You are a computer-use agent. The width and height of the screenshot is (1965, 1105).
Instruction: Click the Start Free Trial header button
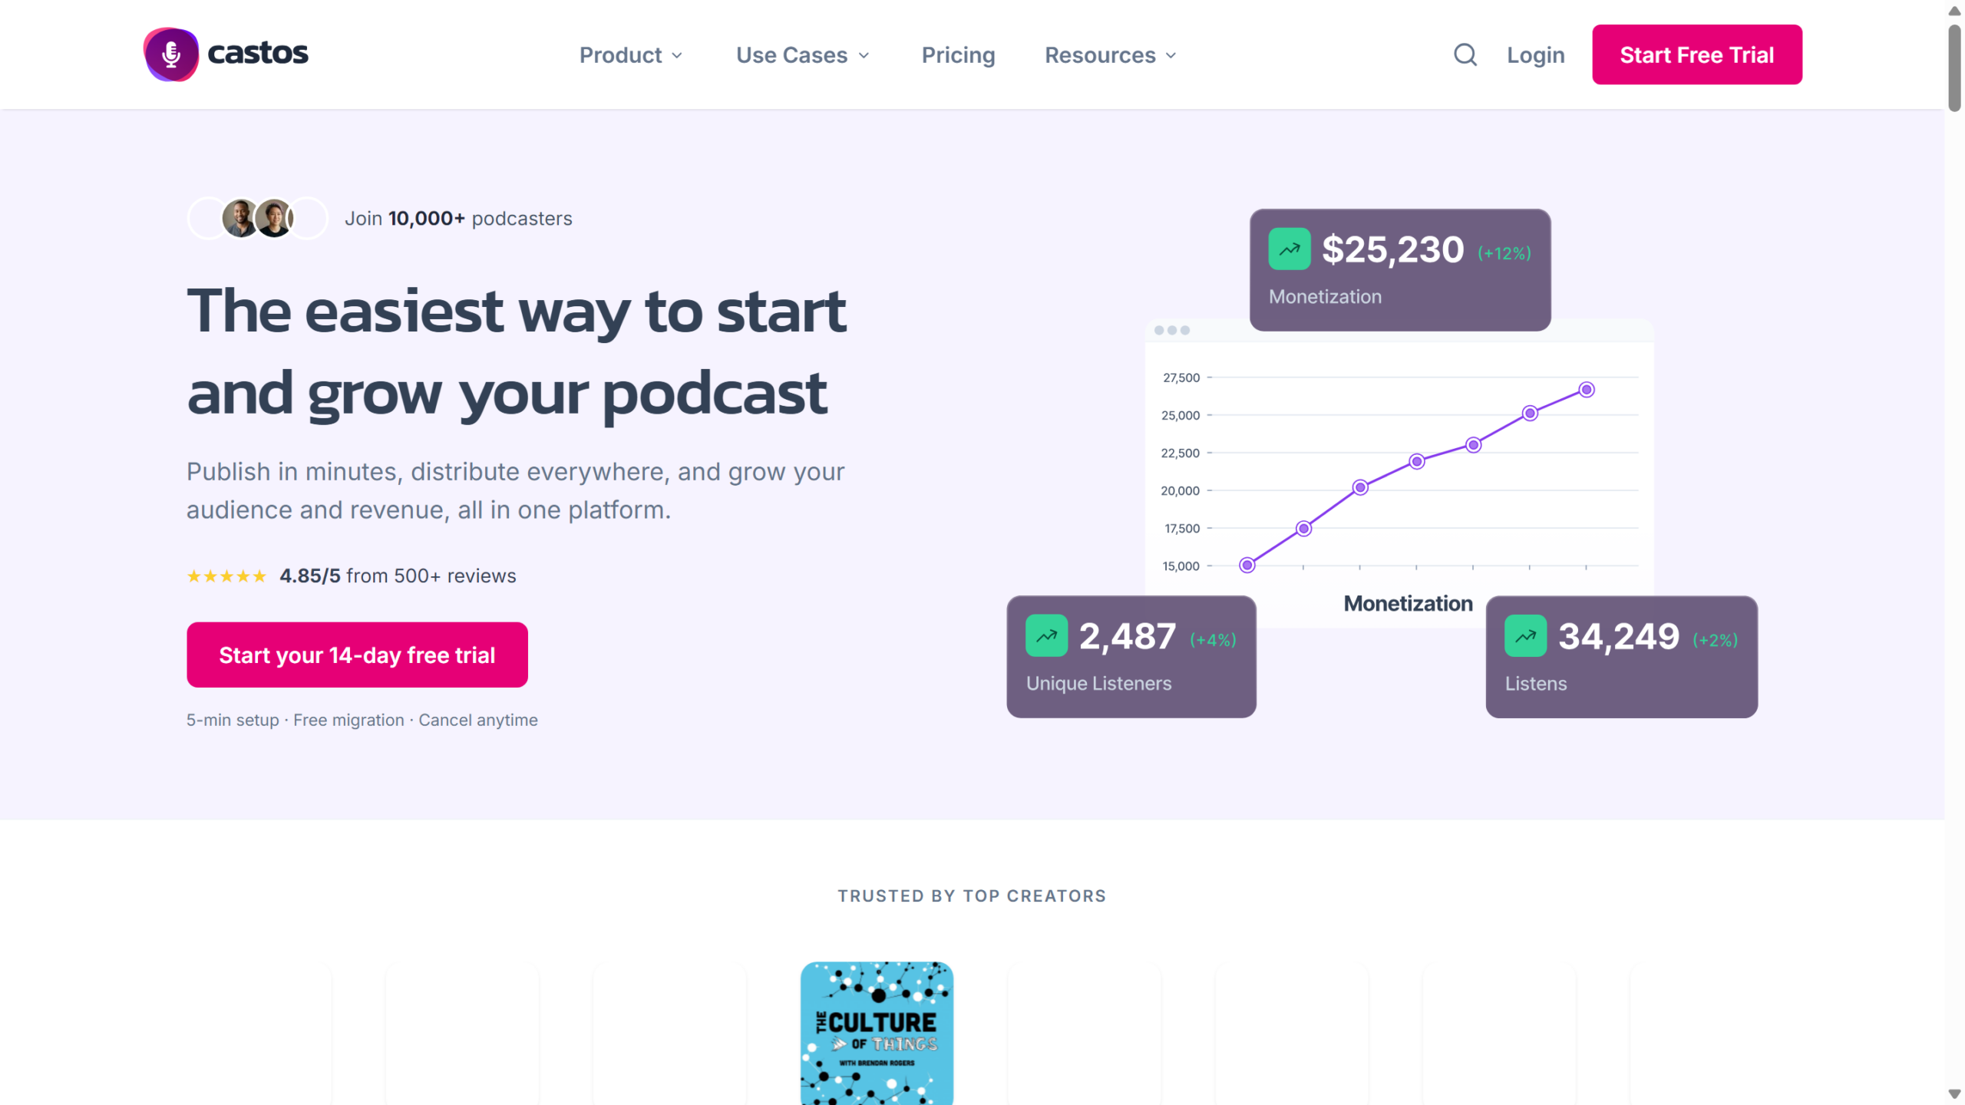click(x=1696, y=54)
